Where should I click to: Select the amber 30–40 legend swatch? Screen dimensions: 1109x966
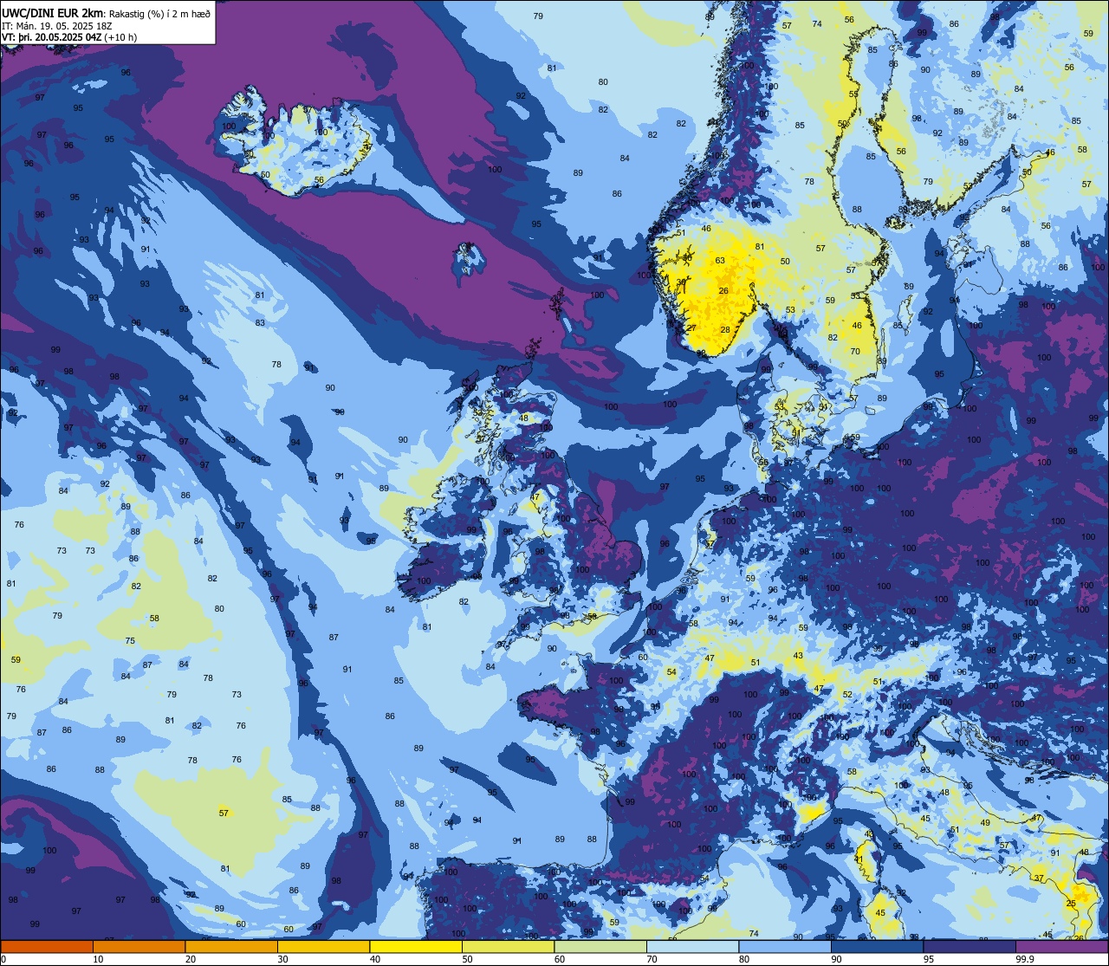(323, 947)
